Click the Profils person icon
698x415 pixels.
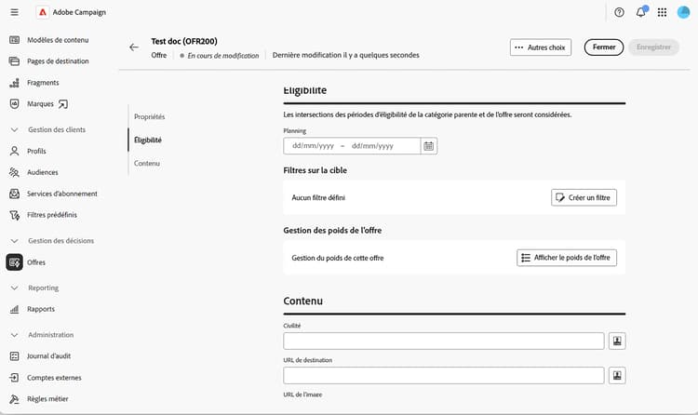pos(14,151)
